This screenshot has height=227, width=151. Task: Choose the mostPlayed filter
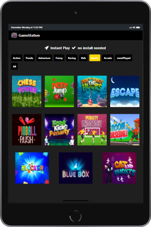click(124, 58)
